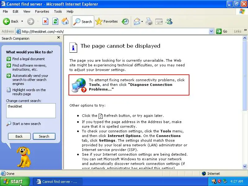Click the Print toolbar icon
The height and width of the screenshot is (186, 248).
click(x=149, y=21)
